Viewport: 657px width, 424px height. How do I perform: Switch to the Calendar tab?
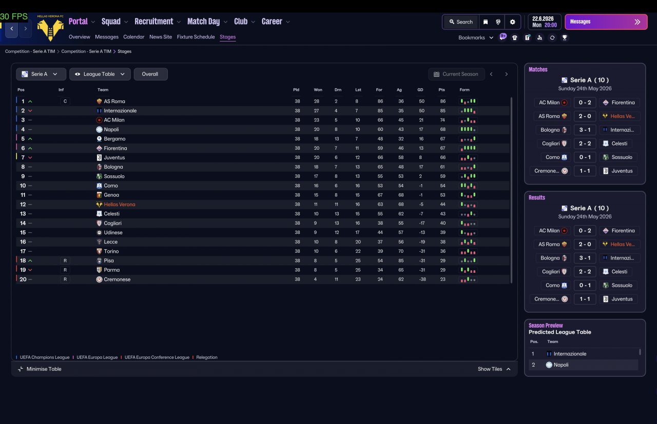[134, 37]
